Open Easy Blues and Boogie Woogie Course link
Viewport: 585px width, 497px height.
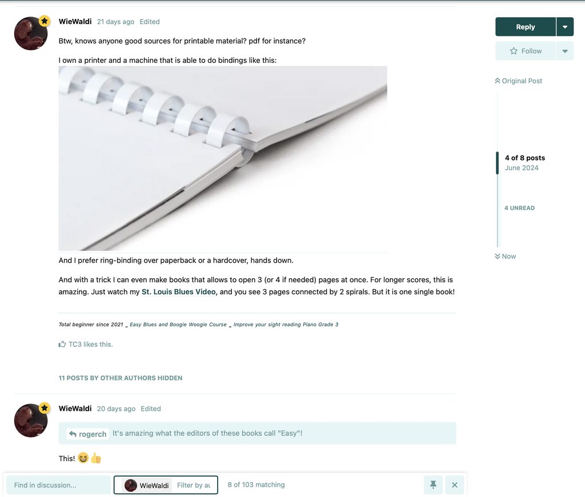coord(178,324)
